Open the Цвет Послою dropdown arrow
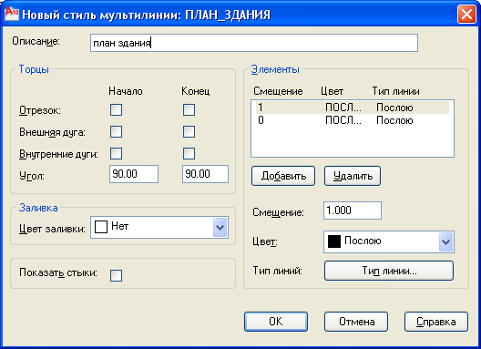The width and height of the screenshot is (481, 349). 445,241
